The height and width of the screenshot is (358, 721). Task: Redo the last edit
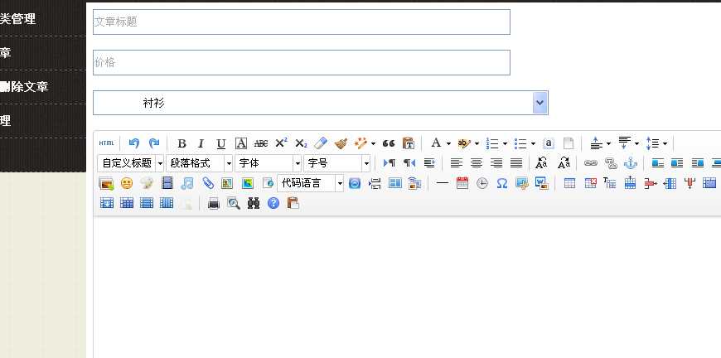pos(154,143)
